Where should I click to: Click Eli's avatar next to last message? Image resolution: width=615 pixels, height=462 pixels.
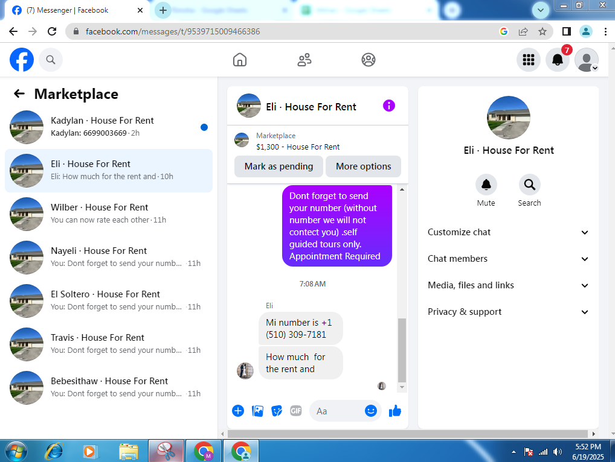click(x=245, y=370)
